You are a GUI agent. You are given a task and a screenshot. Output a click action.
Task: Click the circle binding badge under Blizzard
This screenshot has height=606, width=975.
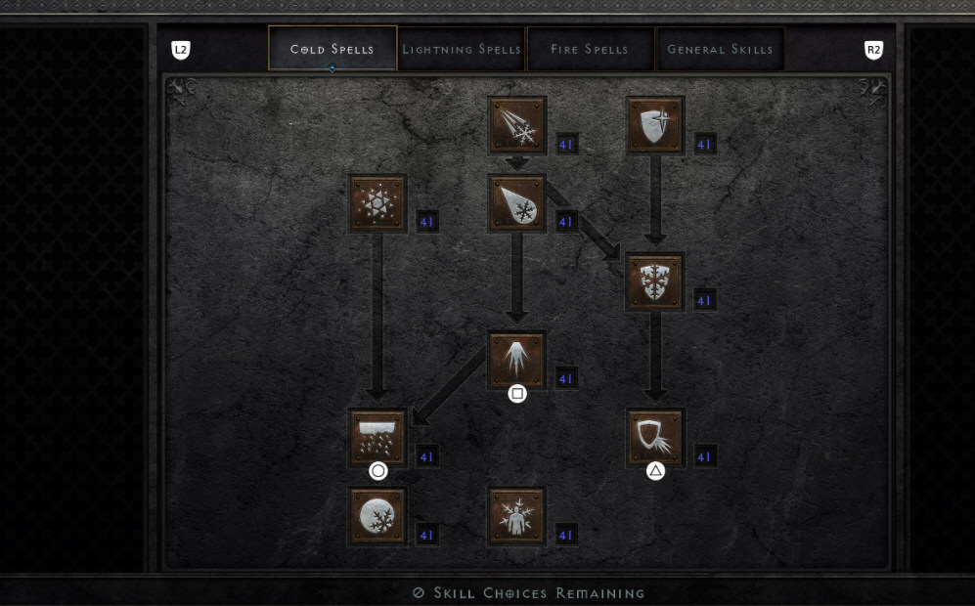(378, 471)
